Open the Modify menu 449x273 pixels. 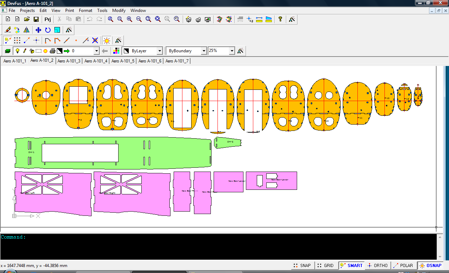[119, 11]
